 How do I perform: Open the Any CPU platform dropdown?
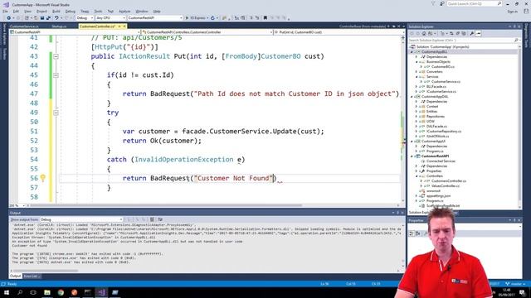[x=110, y=18]
